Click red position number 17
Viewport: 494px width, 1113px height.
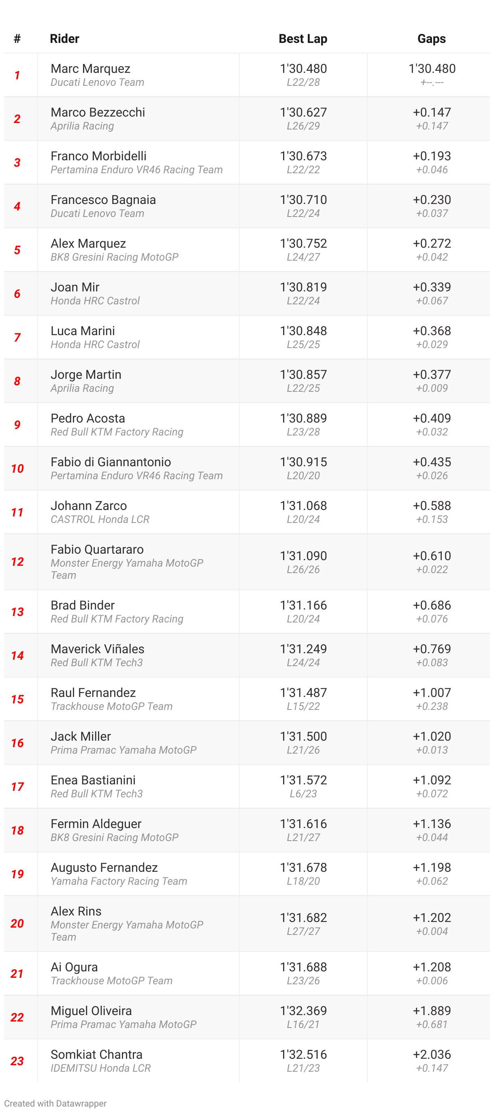(x=17, y=787)
